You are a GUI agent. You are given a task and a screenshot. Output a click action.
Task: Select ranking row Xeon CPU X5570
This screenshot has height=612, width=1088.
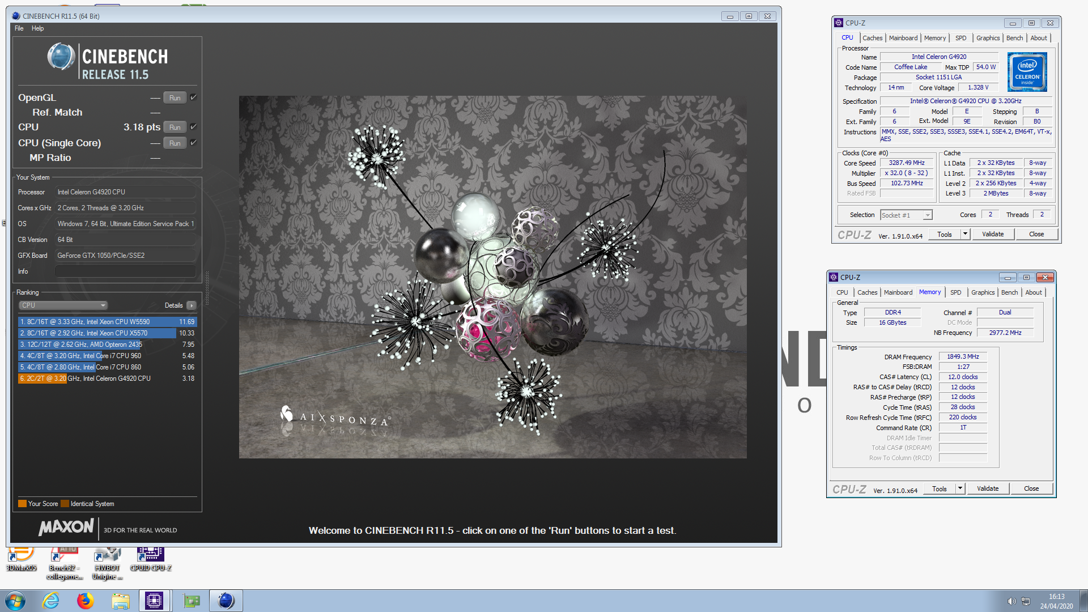tap(107, 333)
